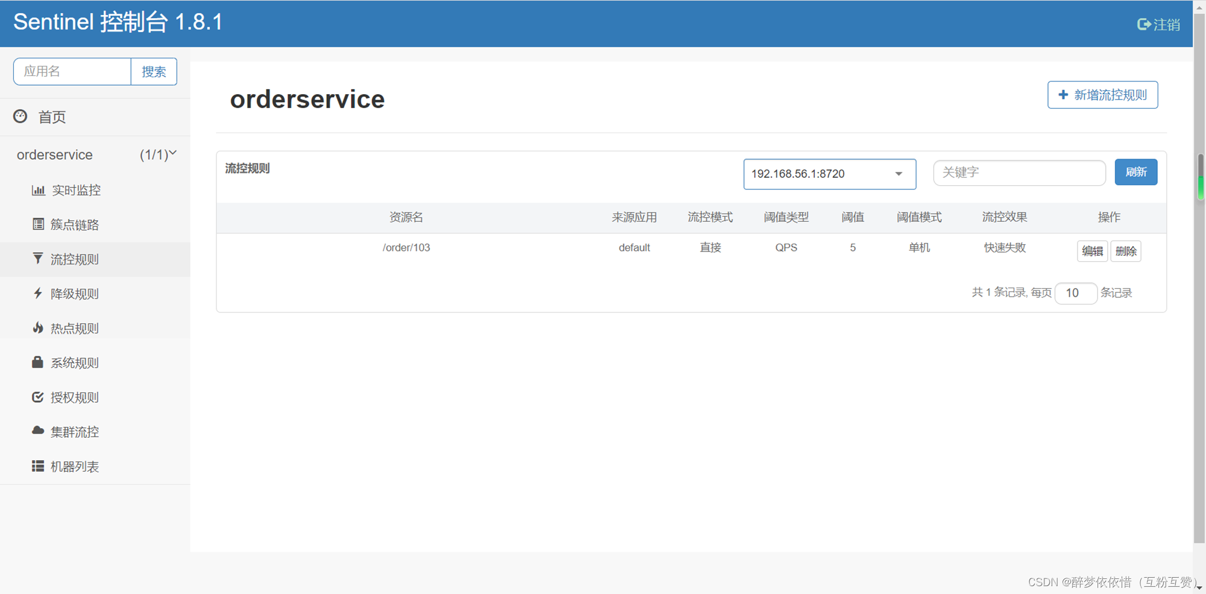The image size is (1206, 594).
Task: Collapse the orderservice app chevron
Action: point(173,154)
